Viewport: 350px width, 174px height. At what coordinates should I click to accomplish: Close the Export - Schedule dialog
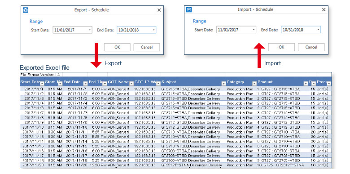tap(159, 10)
